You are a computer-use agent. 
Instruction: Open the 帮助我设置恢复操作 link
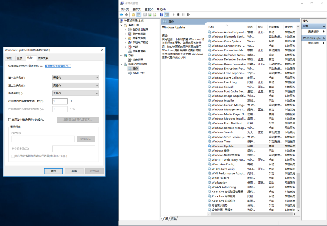coord(57,66)
